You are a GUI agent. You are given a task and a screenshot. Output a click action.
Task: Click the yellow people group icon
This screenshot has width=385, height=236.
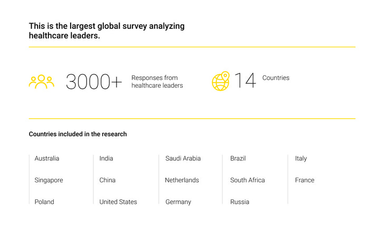pyautogui.click(x=42, y=81)
